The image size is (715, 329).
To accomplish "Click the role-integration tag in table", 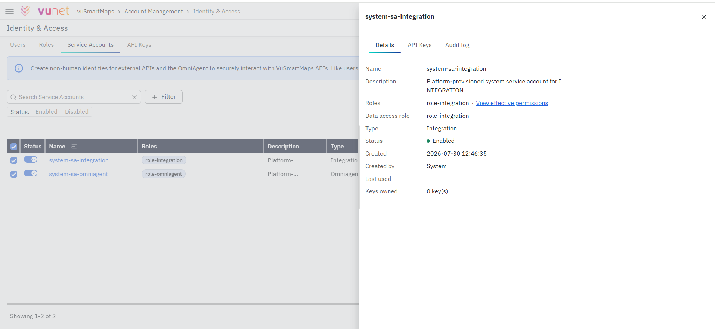I will (164, 160).
